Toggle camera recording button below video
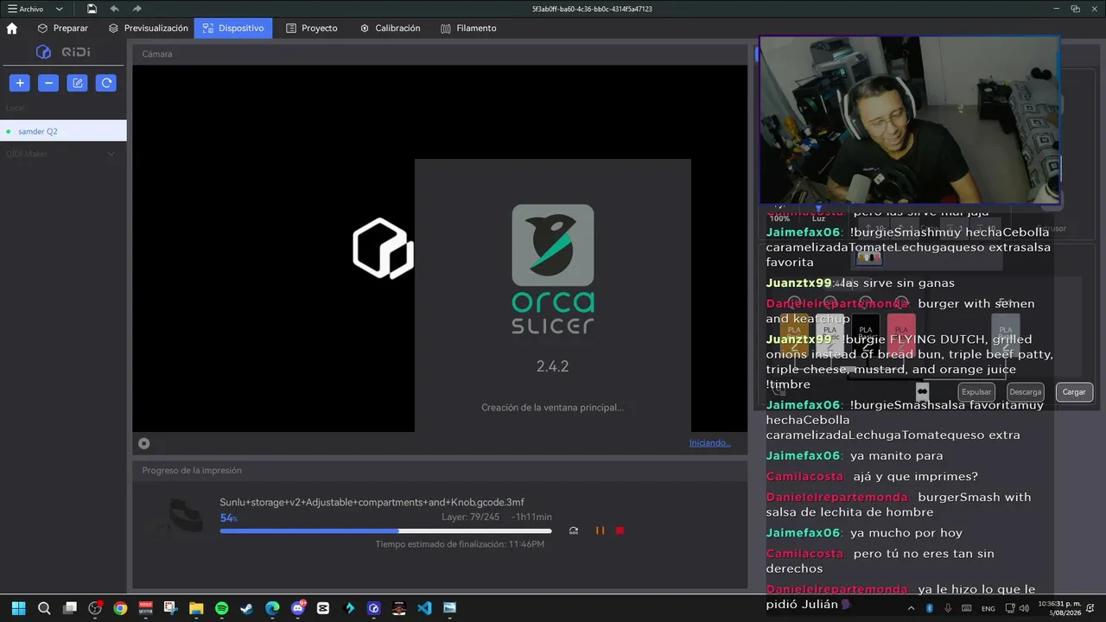 [144, 443]
